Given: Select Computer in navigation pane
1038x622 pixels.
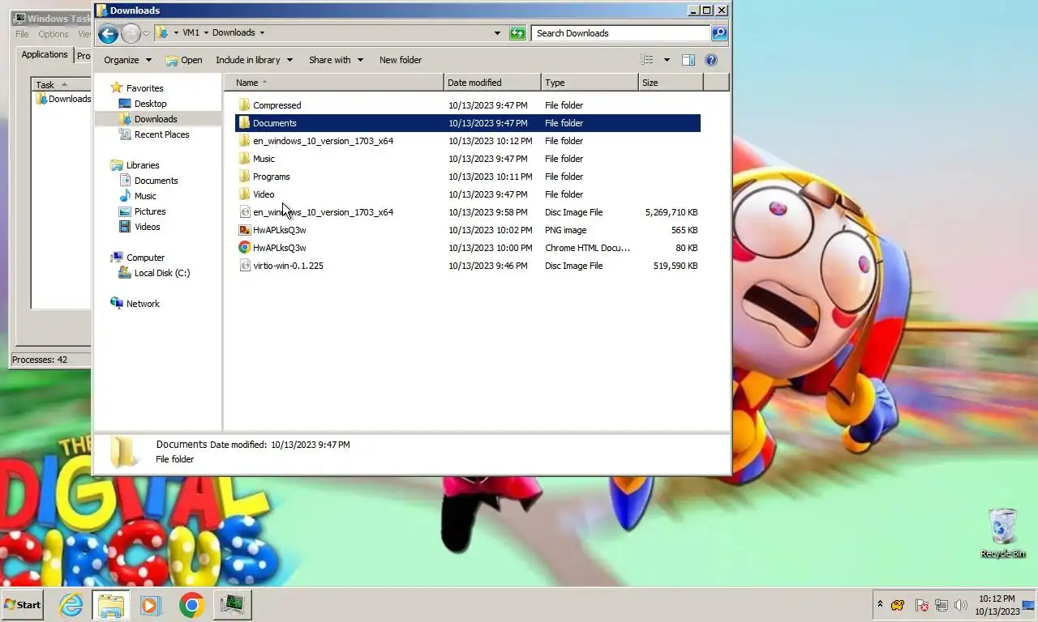Looking at the screenshot, I should (145, 258).
